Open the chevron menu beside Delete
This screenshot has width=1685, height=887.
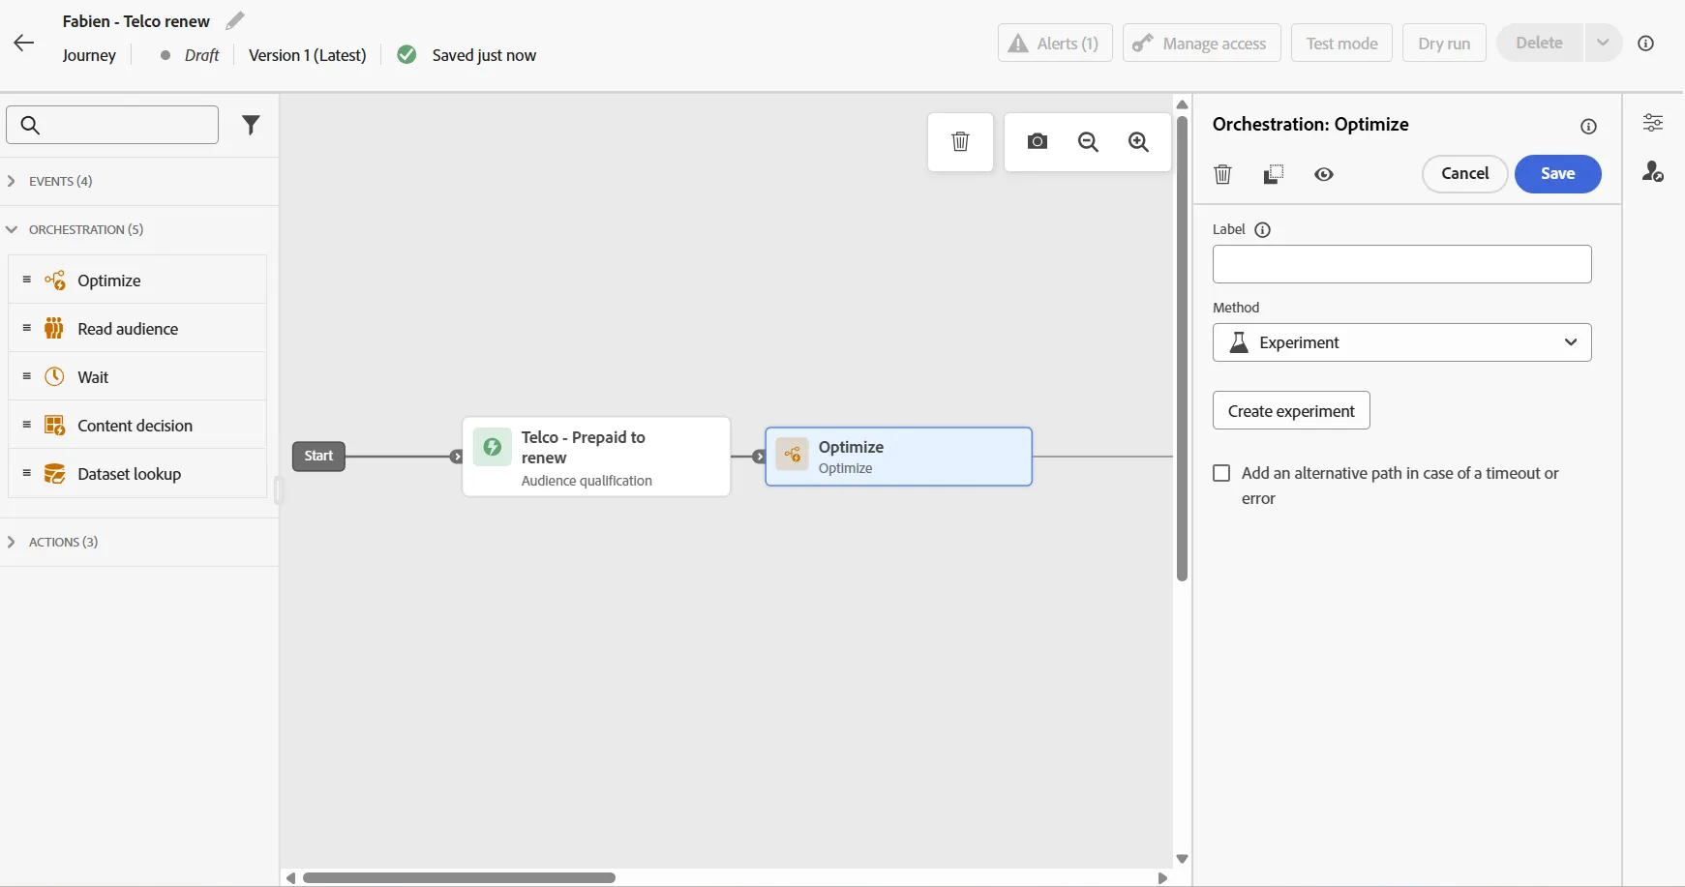[x=1603, y=43]
